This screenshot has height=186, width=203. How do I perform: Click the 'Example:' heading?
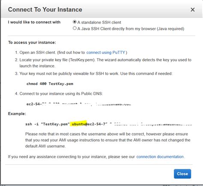pyautogui.click(x=17, y=114)
